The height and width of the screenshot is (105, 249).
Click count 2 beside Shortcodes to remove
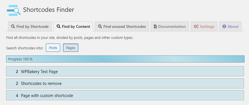pos(17,84)
